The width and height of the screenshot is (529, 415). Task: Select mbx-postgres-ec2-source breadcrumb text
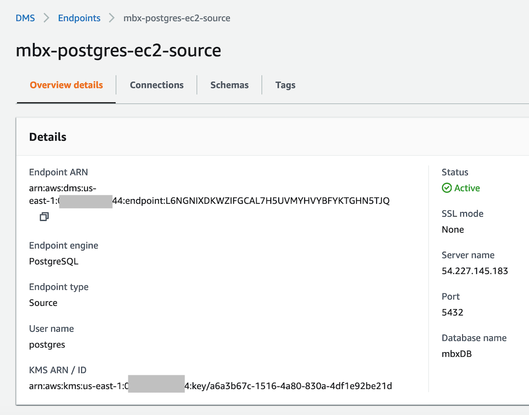tap(177, 18)
